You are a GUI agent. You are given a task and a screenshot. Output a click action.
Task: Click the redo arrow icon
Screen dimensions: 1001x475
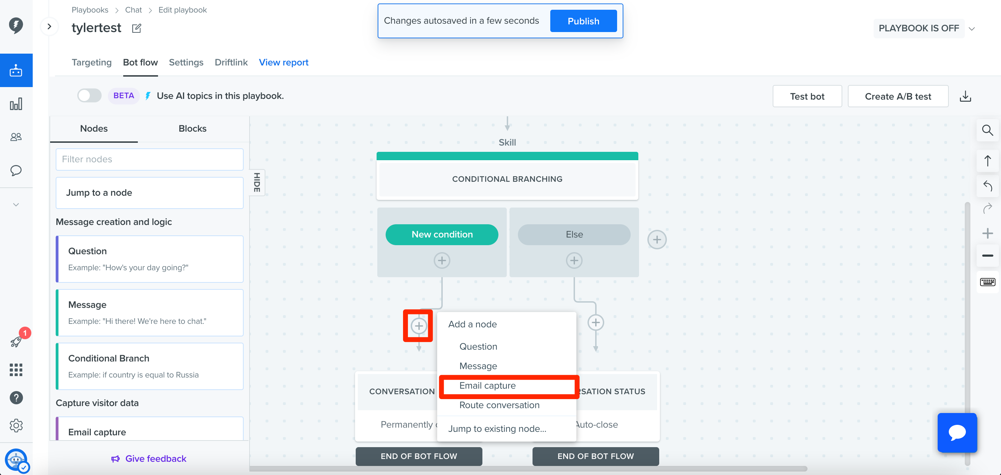[987, 209]
